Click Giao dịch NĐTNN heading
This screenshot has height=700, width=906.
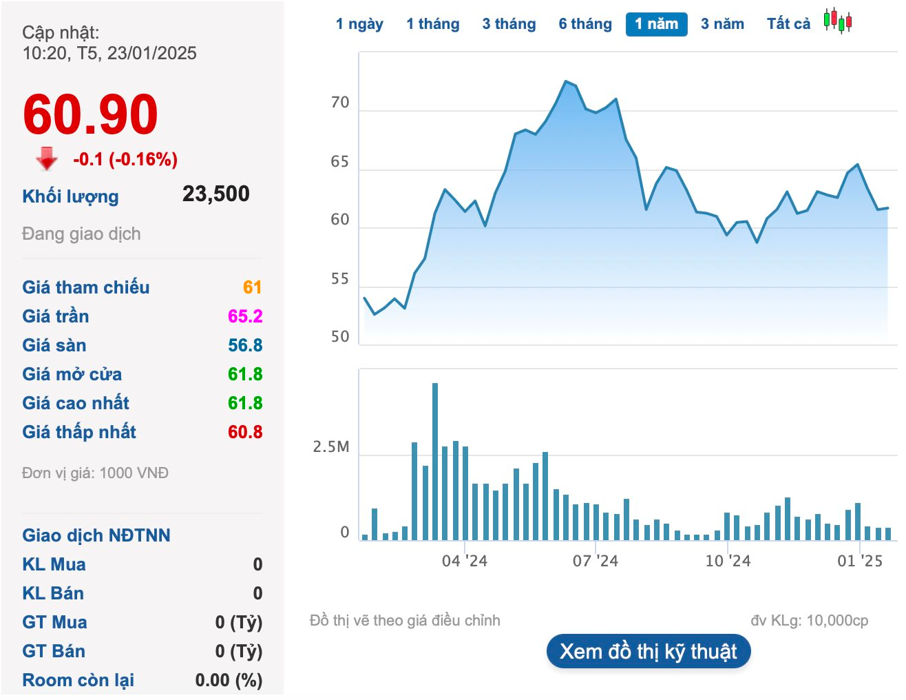click(96, 535)
